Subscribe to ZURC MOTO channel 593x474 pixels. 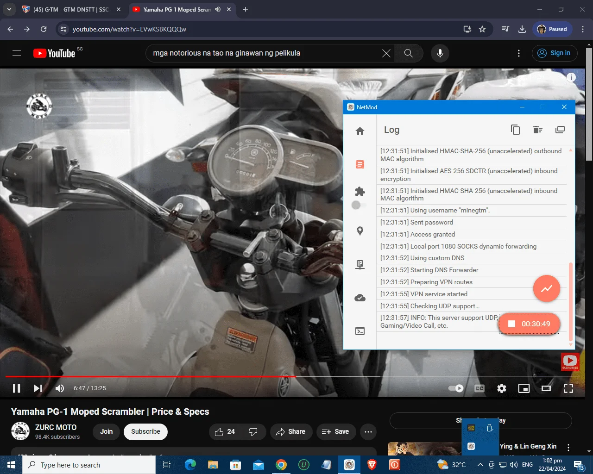(x=145, y=432)
